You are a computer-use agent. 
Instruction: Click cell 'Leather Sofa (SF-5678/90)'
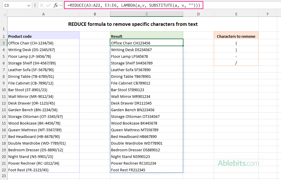[43, 70]
